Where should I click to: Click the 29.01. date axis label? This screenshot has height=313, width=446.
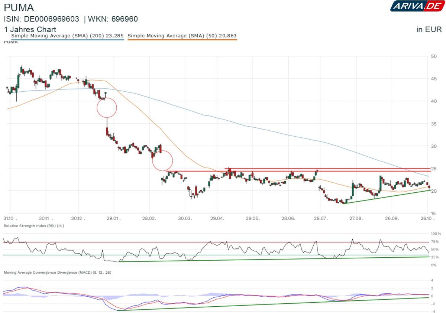tap(114, 218)
